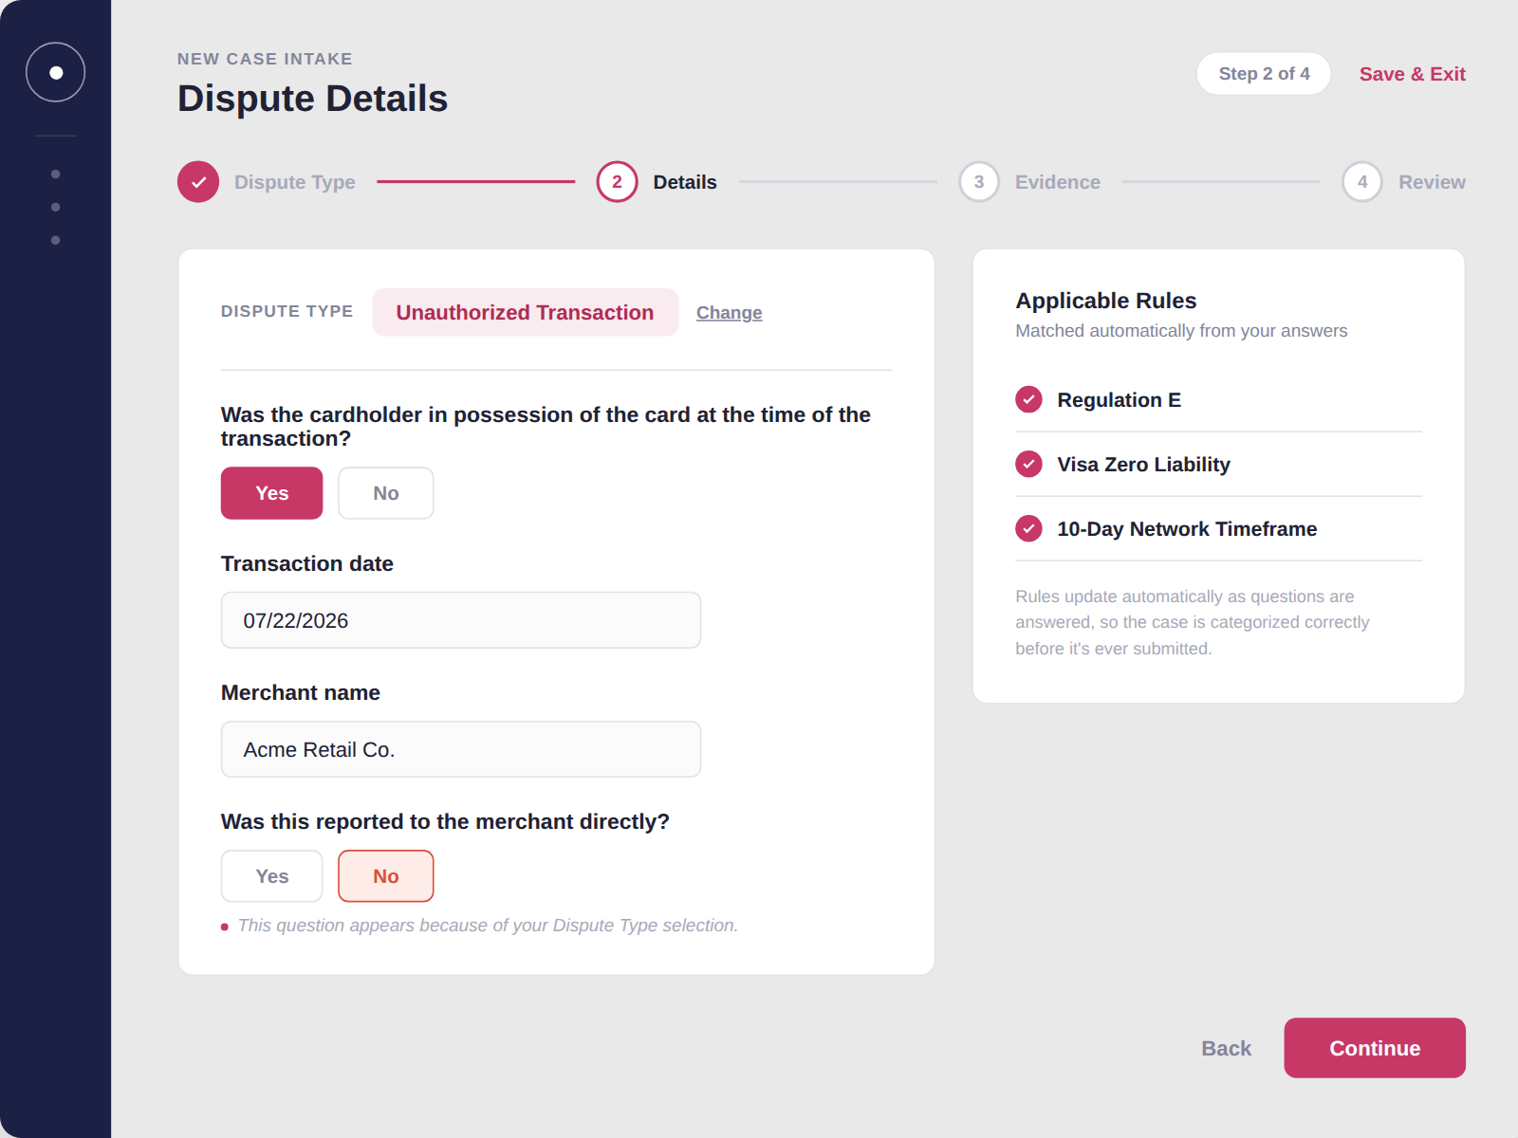Go to step 4 Review circle

click(1362, 182)
